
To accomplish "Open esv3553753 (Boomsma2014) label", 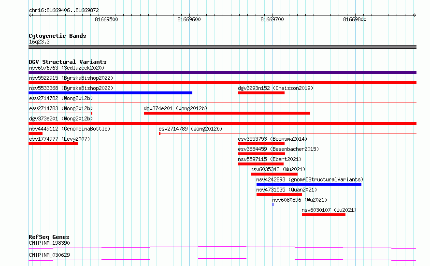I will tap(272, 139).
